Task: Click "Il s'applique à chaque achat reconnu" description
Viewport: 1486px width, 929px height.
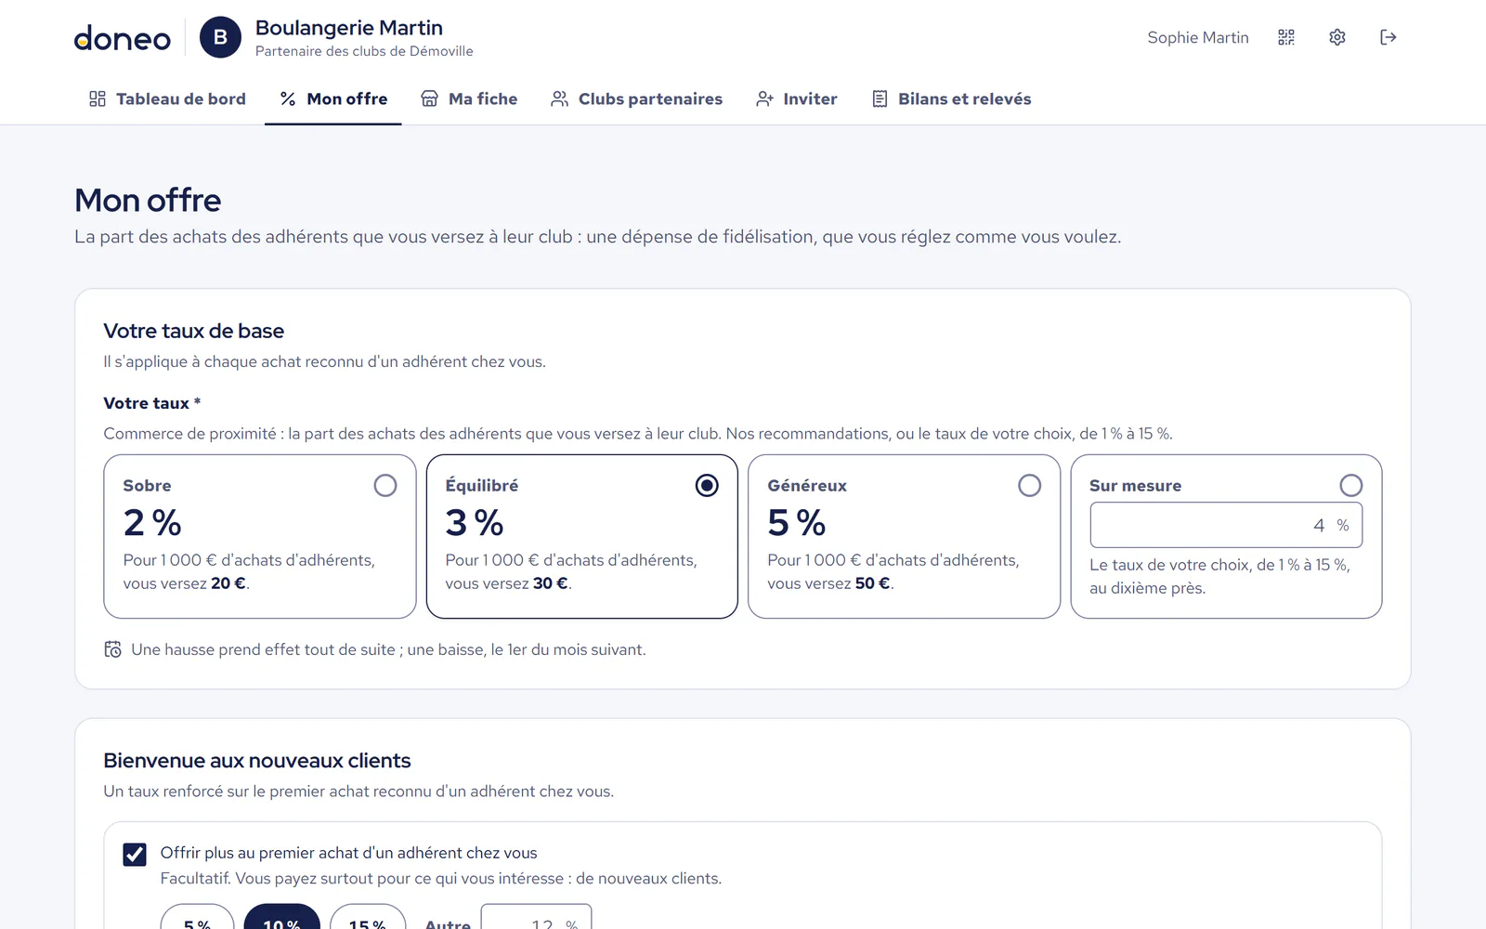Action: coord(325,361)
